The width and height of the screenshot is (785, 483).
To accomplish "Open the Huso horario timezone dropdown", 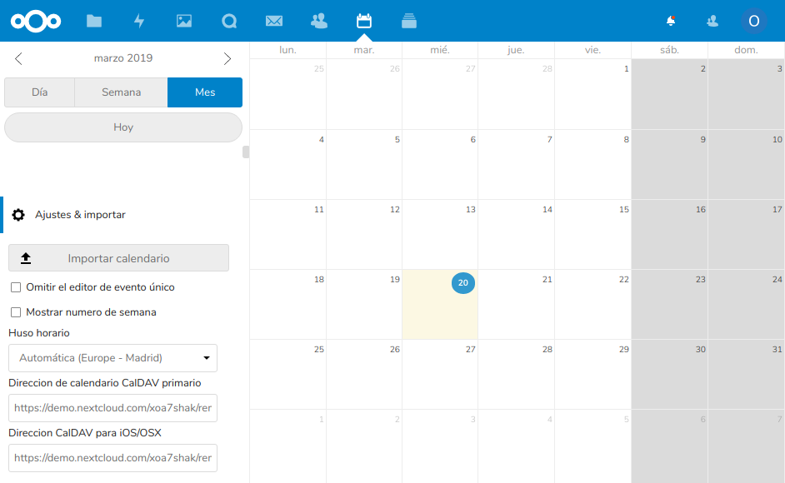I will [112, 358].
